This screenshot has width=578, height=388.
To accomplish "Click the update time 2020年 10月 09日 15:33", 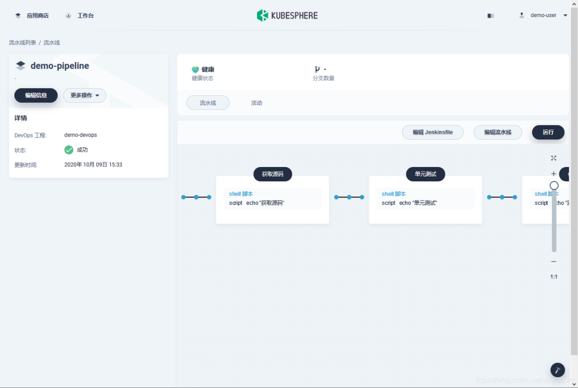I will point(93,165).
